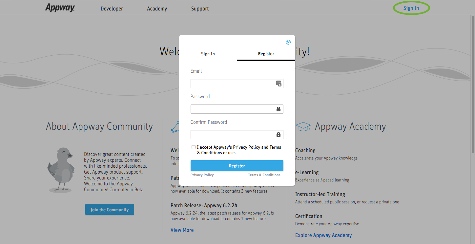
Task: Click the grey bird mascot image
Action: coord(61,170)
